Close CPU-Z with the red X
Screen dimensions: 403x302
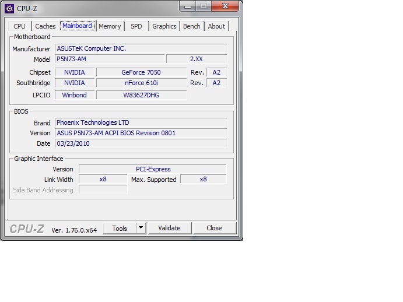coord(225,6)
